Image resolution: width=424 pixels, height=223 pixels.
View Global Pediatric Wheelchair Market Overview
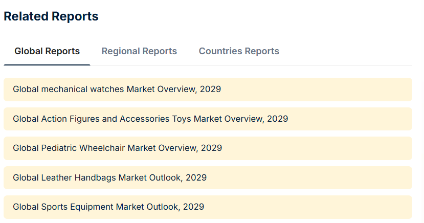[x=117, y=148]
